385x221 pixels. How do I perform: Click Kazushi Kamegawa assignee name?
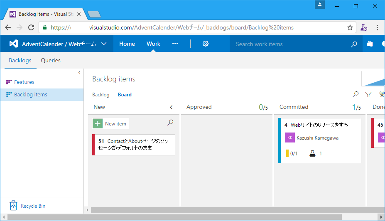pos(317,138)
